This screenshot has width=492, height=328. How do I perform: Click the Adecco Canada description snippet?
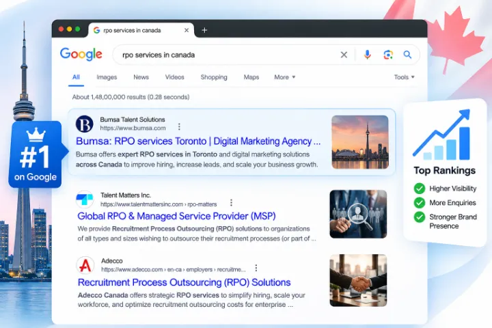[191, 300]
